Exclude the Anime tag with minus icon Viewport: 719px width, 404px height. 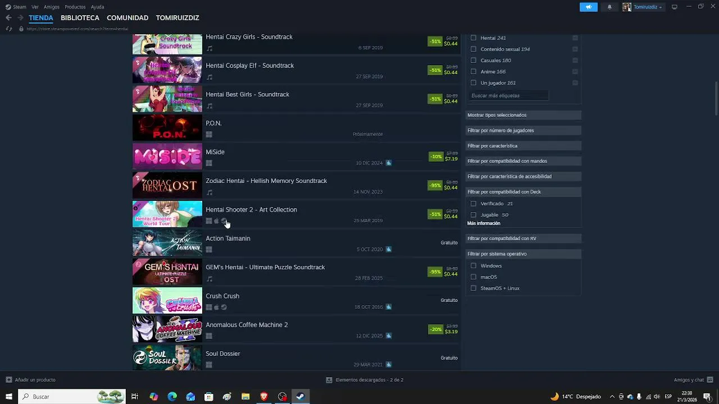click(x=575, y=72)
